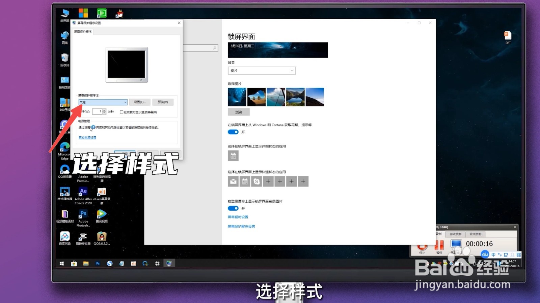Select the Mail quick status app icon
Image resolution: width=540 pixels, height=303 pixels.
(233, 181)
